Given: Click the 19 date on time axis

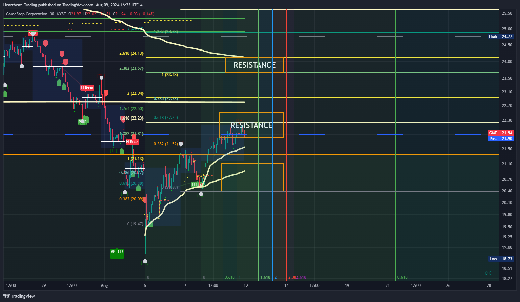Looking at the screenshot, I should pos(347,286).
